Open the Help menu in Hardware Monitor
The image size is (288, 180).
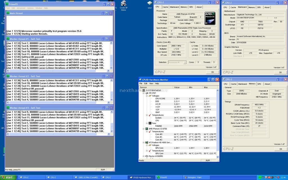pos(157,84)
